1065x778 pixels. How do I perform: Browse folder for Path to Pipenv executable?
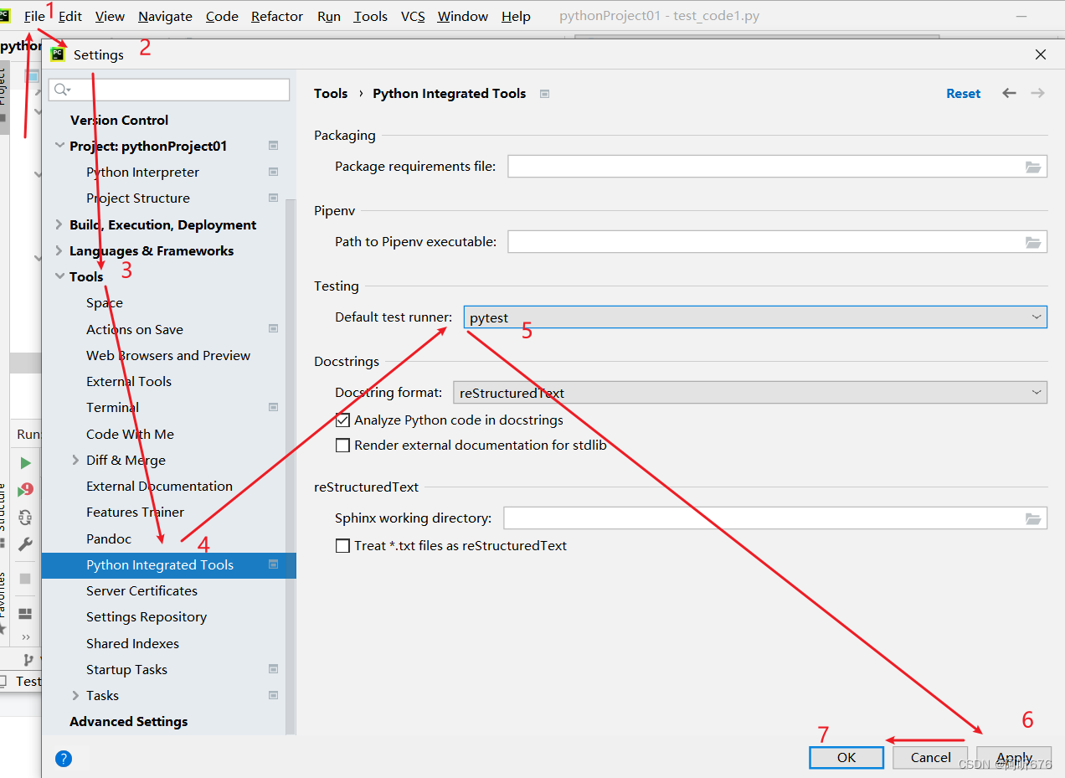1033,242
